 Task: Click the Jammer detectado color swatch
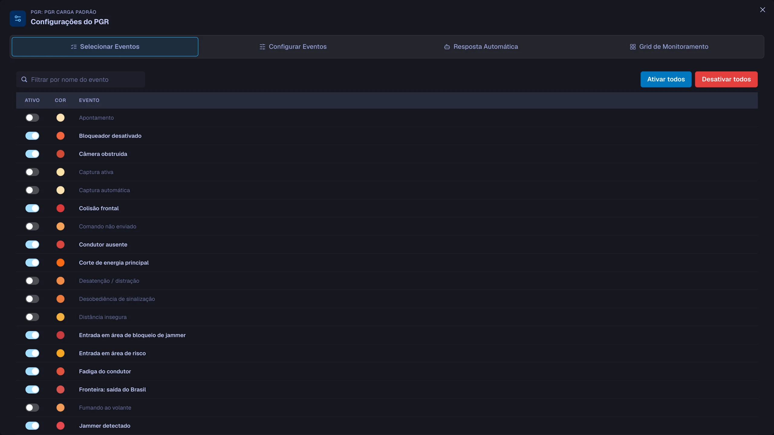(x=60, y=426)
